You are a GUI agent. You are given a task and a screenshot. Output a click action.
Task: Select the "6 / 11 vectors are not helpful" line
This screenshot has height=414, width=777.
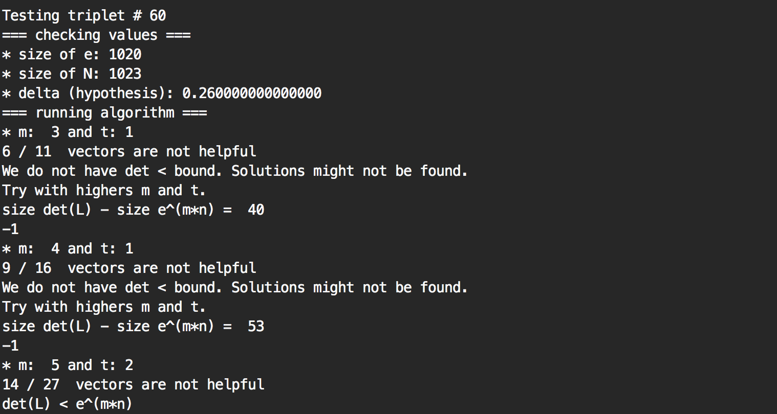[129, 151]
